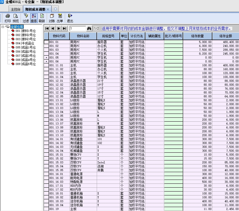Click material code 001.16.02

click(x=59, y=178)
